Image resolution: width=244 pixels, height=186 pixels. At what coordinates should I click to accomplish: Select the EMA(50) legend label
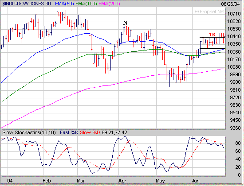pyautogui.click(x=64, y=4)
